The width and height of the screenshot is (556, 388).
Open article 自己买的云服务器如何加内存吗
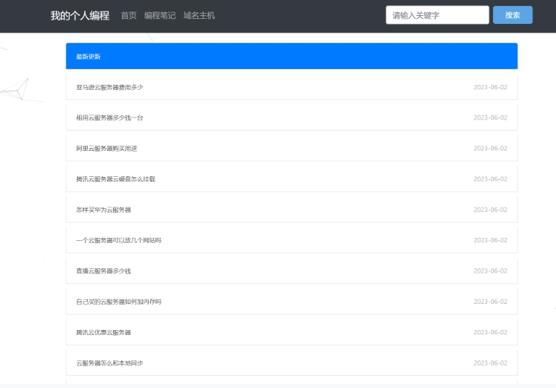point(119,302)
